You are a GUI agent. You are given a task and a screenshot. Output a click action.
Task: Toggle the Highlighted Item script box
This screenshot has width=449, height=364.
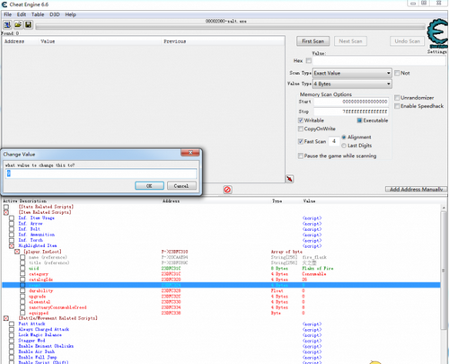(12, 246)
